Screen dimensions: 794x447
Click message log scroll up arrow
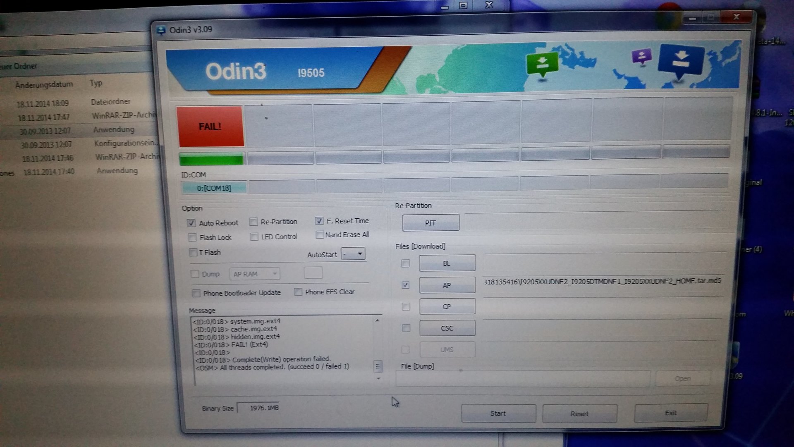coord(377,320)
